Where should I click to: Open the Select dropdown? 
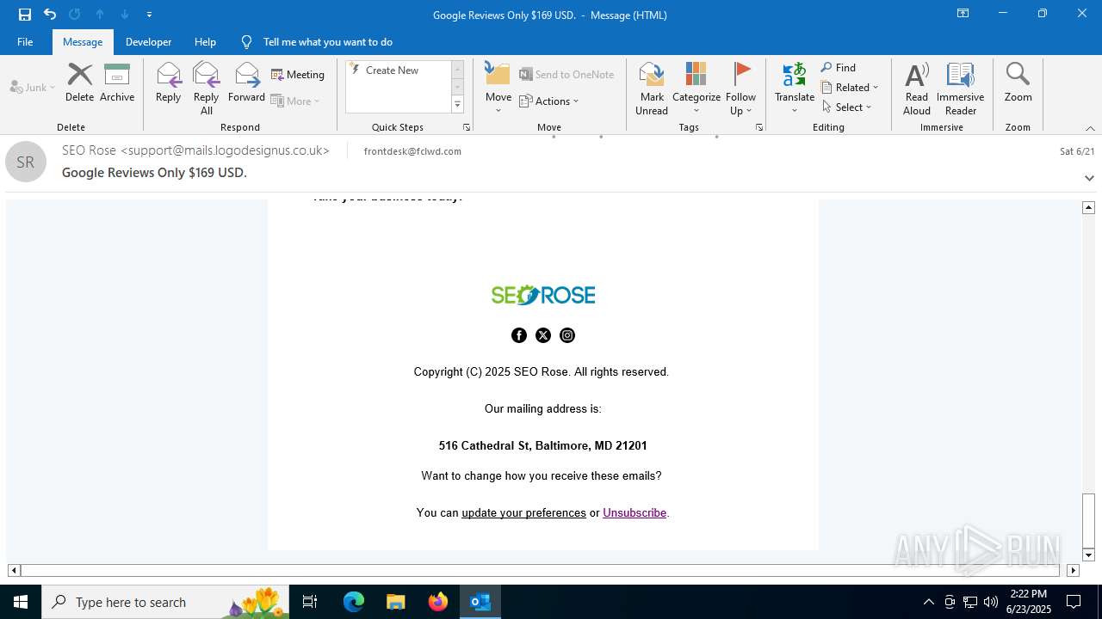pyautogui.click(x=847, y=107)
